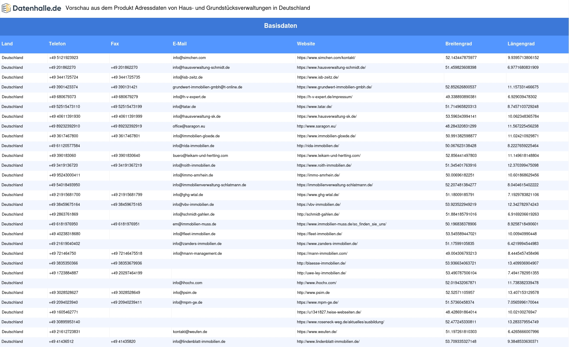Select fax number +49 89232392919
Screen dimensions: 569x347
click(126, 126)
